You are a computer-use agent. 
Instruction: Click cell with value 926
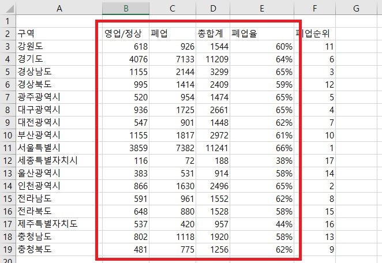[x=173, y=46]
